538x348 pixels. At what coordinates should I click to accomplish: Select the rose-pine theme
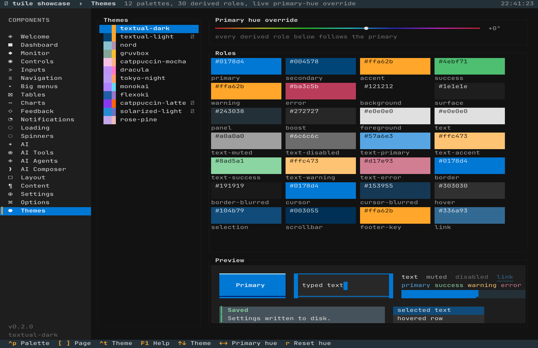point(149,119)
